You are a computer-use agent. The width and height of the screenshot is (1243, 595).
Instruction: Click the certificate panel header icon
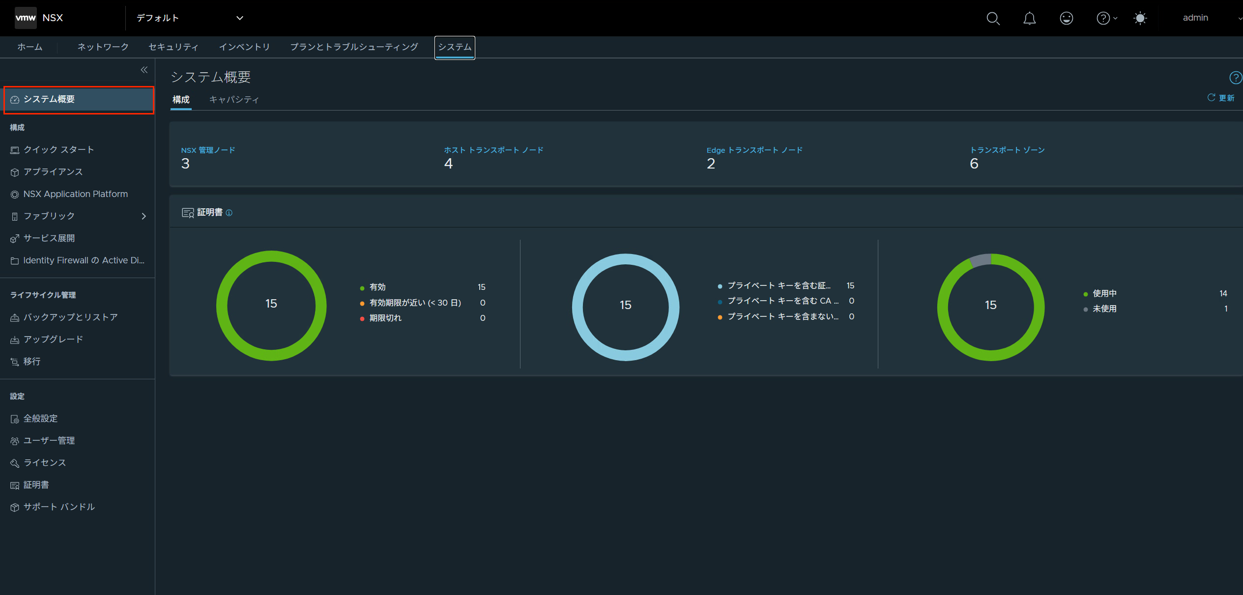pos(188,213)
